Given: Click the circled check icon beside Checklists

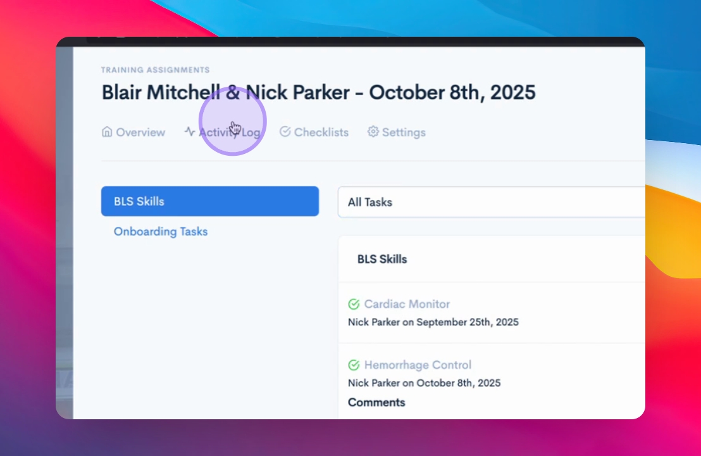Looking at the screenshot, I should pos(285,132).
